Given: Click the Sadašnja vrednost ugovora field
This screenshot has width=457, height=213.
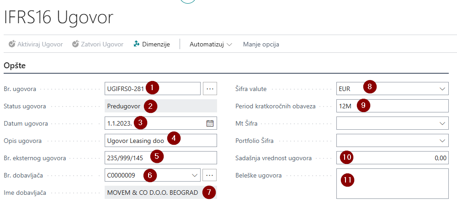Looking at the screenshot, I should pos(392,157).
